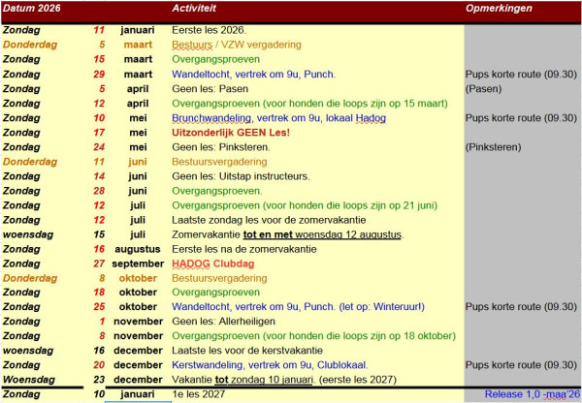Click 'Kerstwandeling, vertrek om 9u, Clublokaal.'

click(x=270, y=365)
